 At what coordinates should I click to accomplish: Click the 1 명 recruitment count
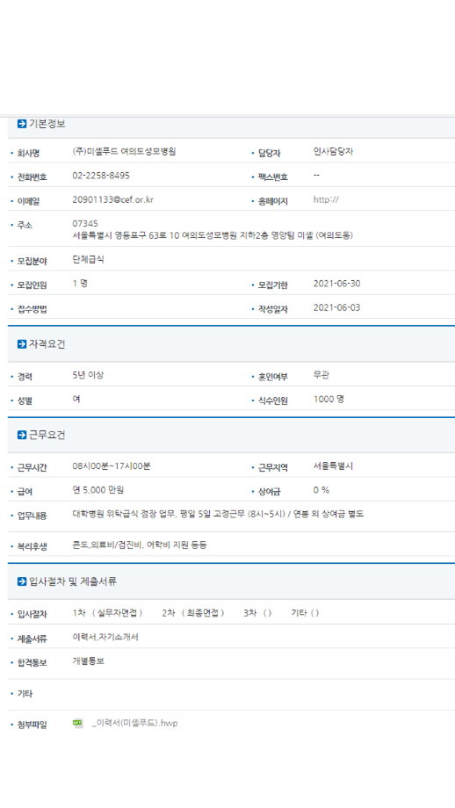pos(80,284)
